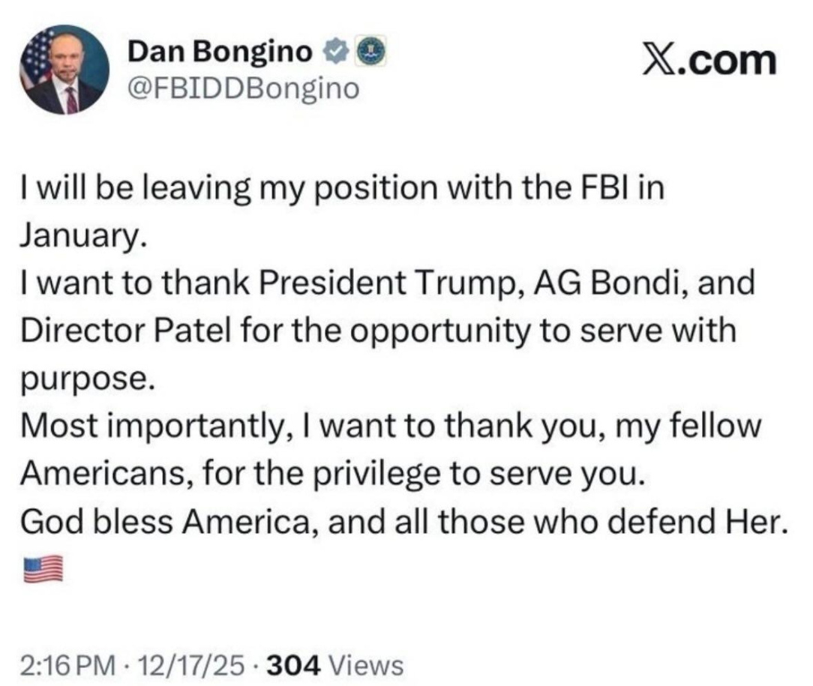Click the American flag emoji
The width and height of the screenshot is (813, 686).
tap(43, 569)
